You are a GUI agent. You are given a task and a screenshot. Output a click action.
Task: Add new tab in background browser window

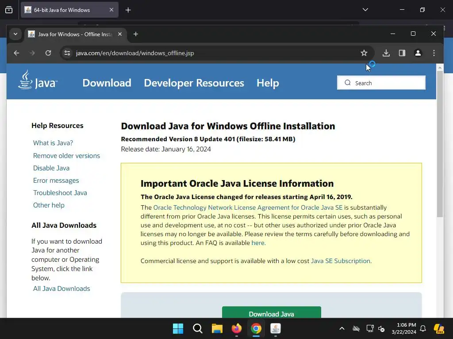128,10
